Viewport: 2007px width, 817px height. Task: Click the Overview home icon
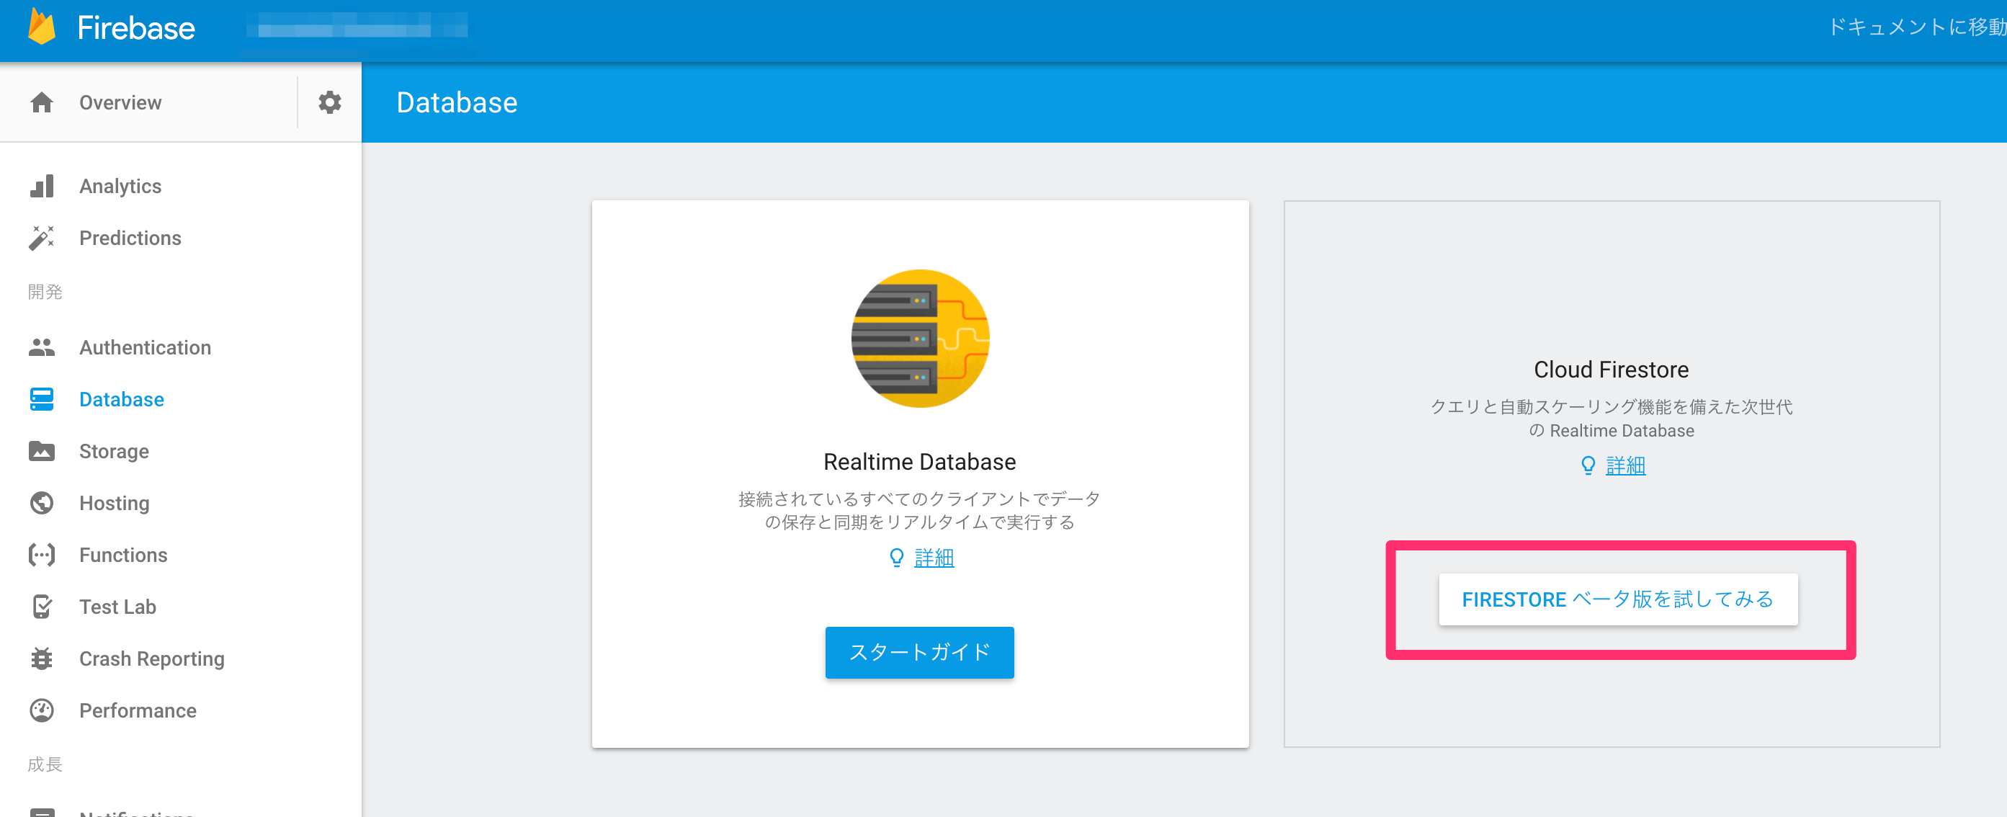[41, 102]
